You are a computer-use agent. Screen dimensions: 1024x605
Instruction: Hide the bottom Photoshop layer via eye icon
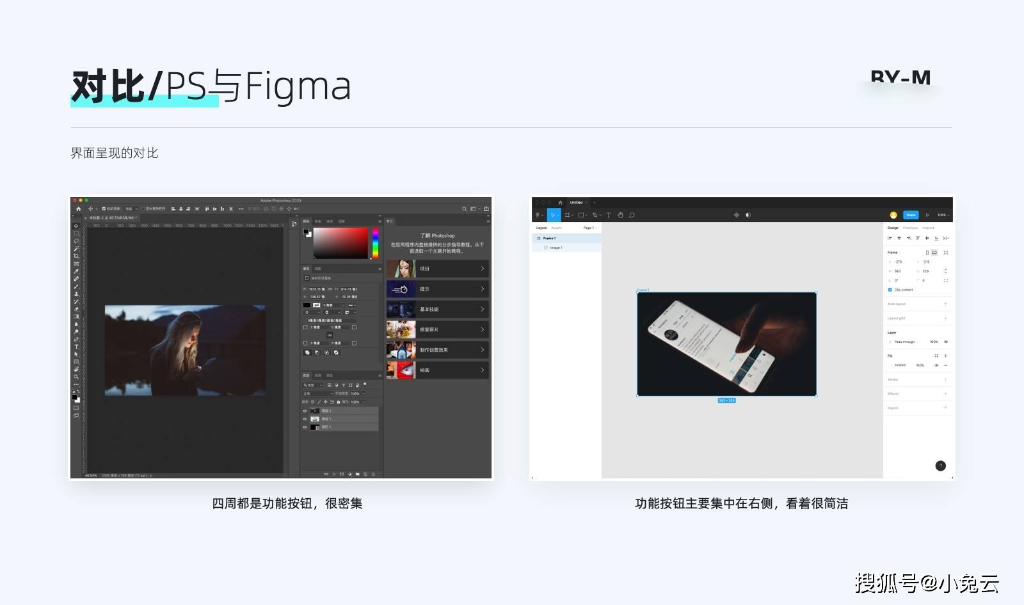coord(305,427)
